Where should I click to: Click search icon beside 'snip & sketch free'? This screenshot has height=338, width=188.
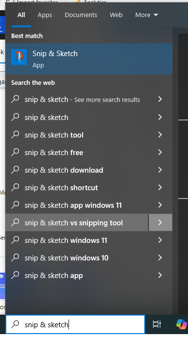pos(15,152)
